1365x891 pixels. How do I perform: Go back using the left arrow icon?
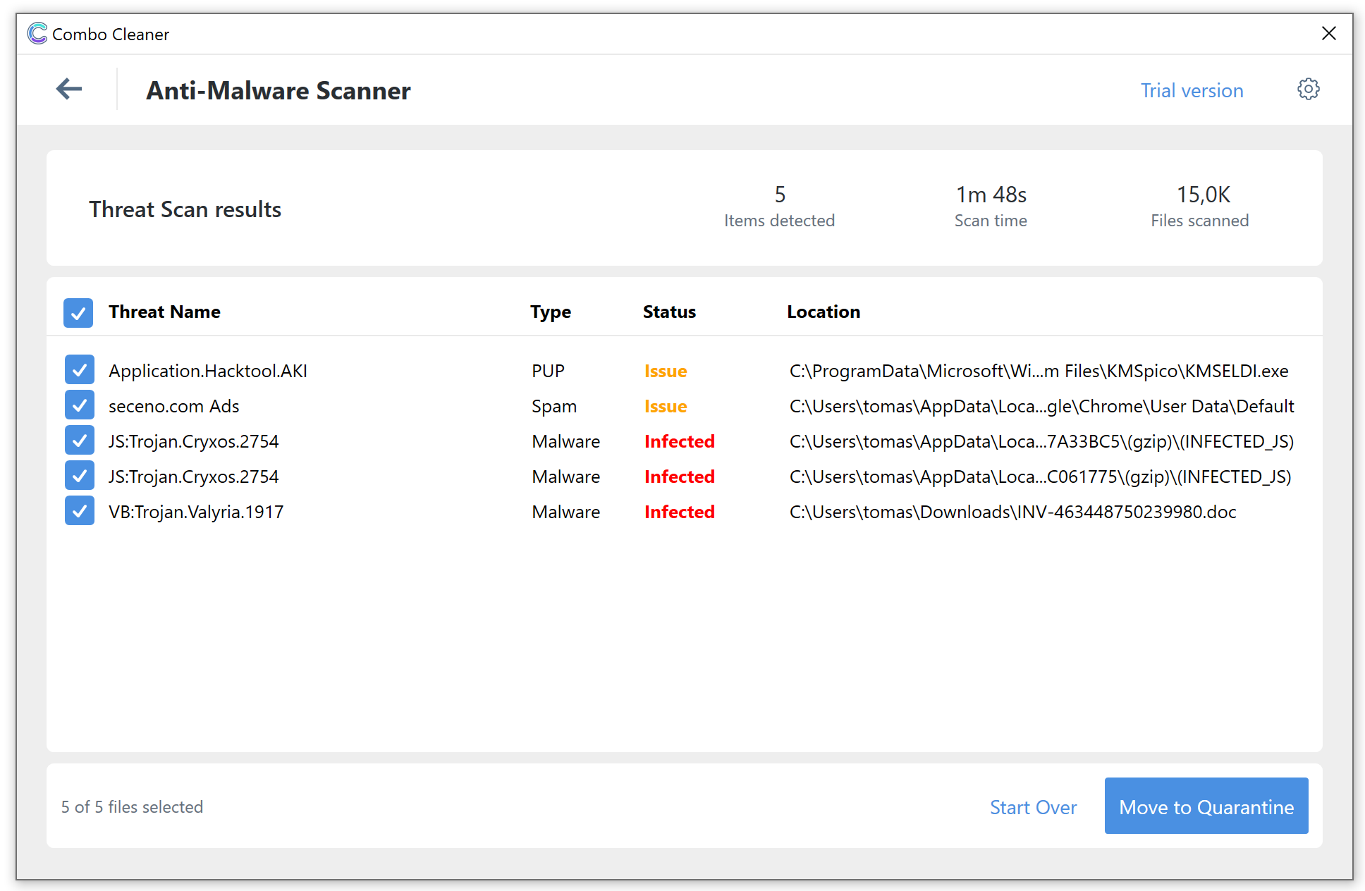tap(69, 90)
